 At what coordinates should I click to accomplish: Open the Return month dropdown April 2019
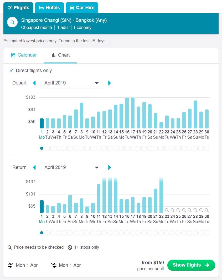72,168
